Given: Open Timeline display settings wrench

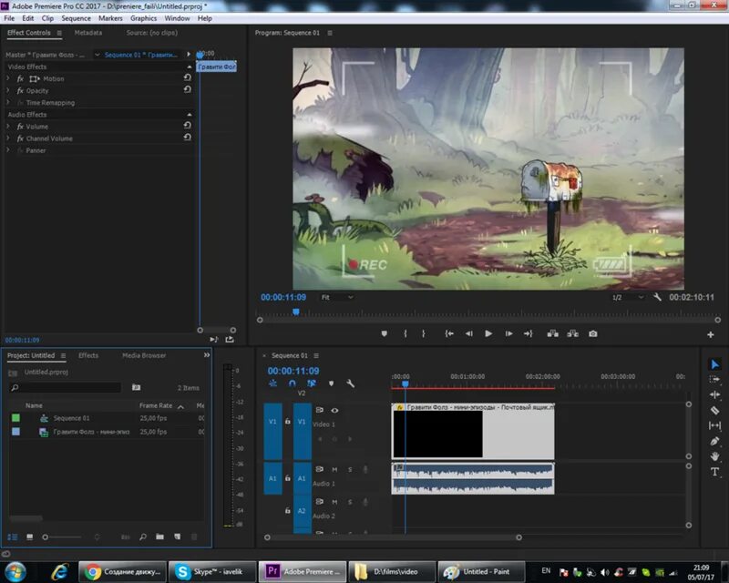Looking at the screenshot, I should [350, 384].
